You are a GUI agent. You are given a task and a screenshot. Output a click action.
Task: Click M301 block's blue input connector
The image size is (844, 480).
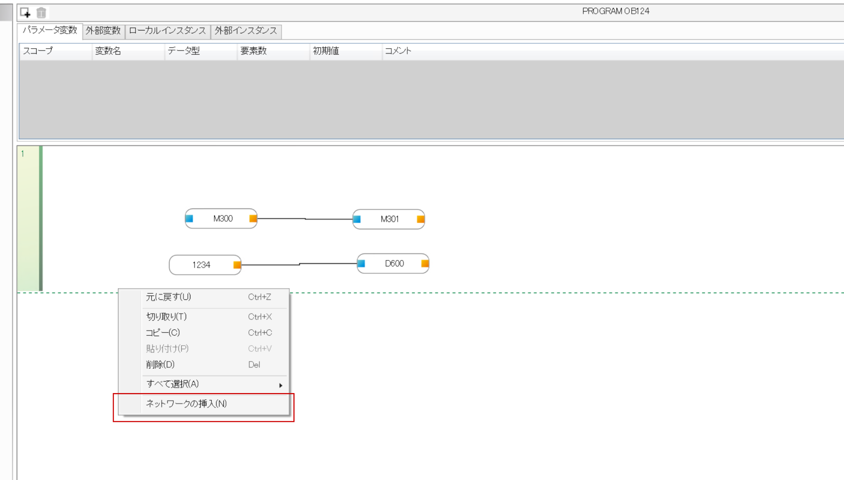coord(357,219)
